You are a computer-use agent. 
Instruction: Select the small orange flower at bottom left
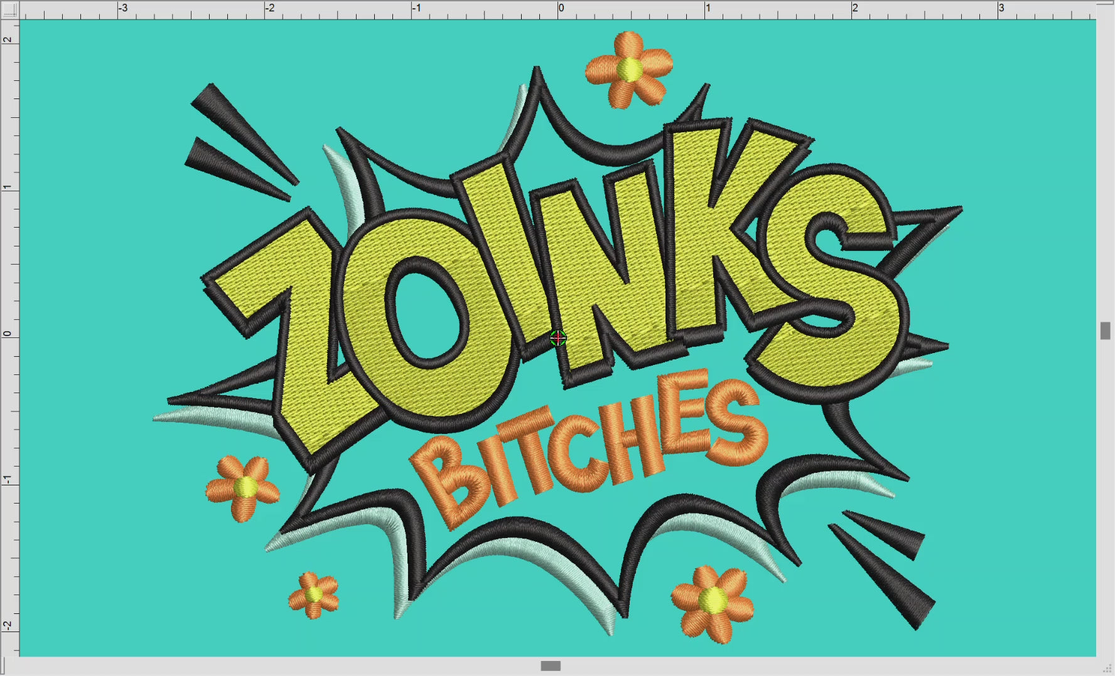(313, 594)
